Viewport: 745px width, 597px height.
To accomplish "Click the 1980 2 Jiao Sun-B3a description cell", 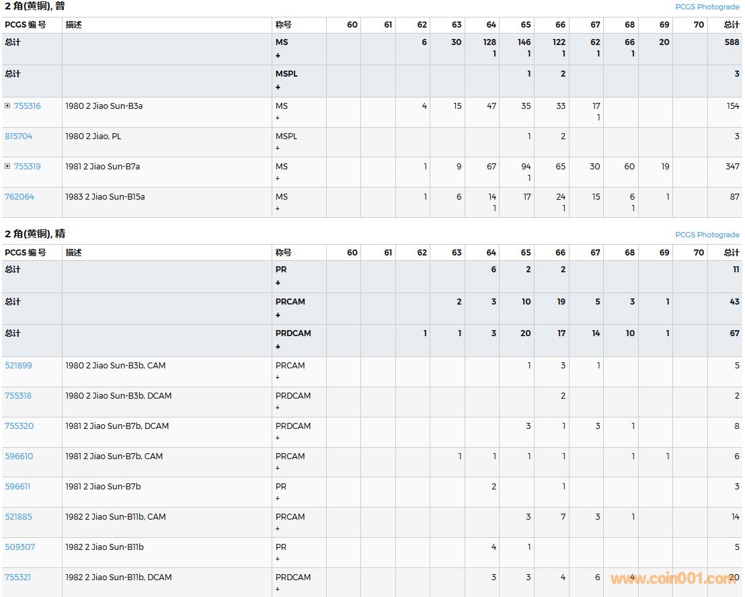I will [104, 106].
